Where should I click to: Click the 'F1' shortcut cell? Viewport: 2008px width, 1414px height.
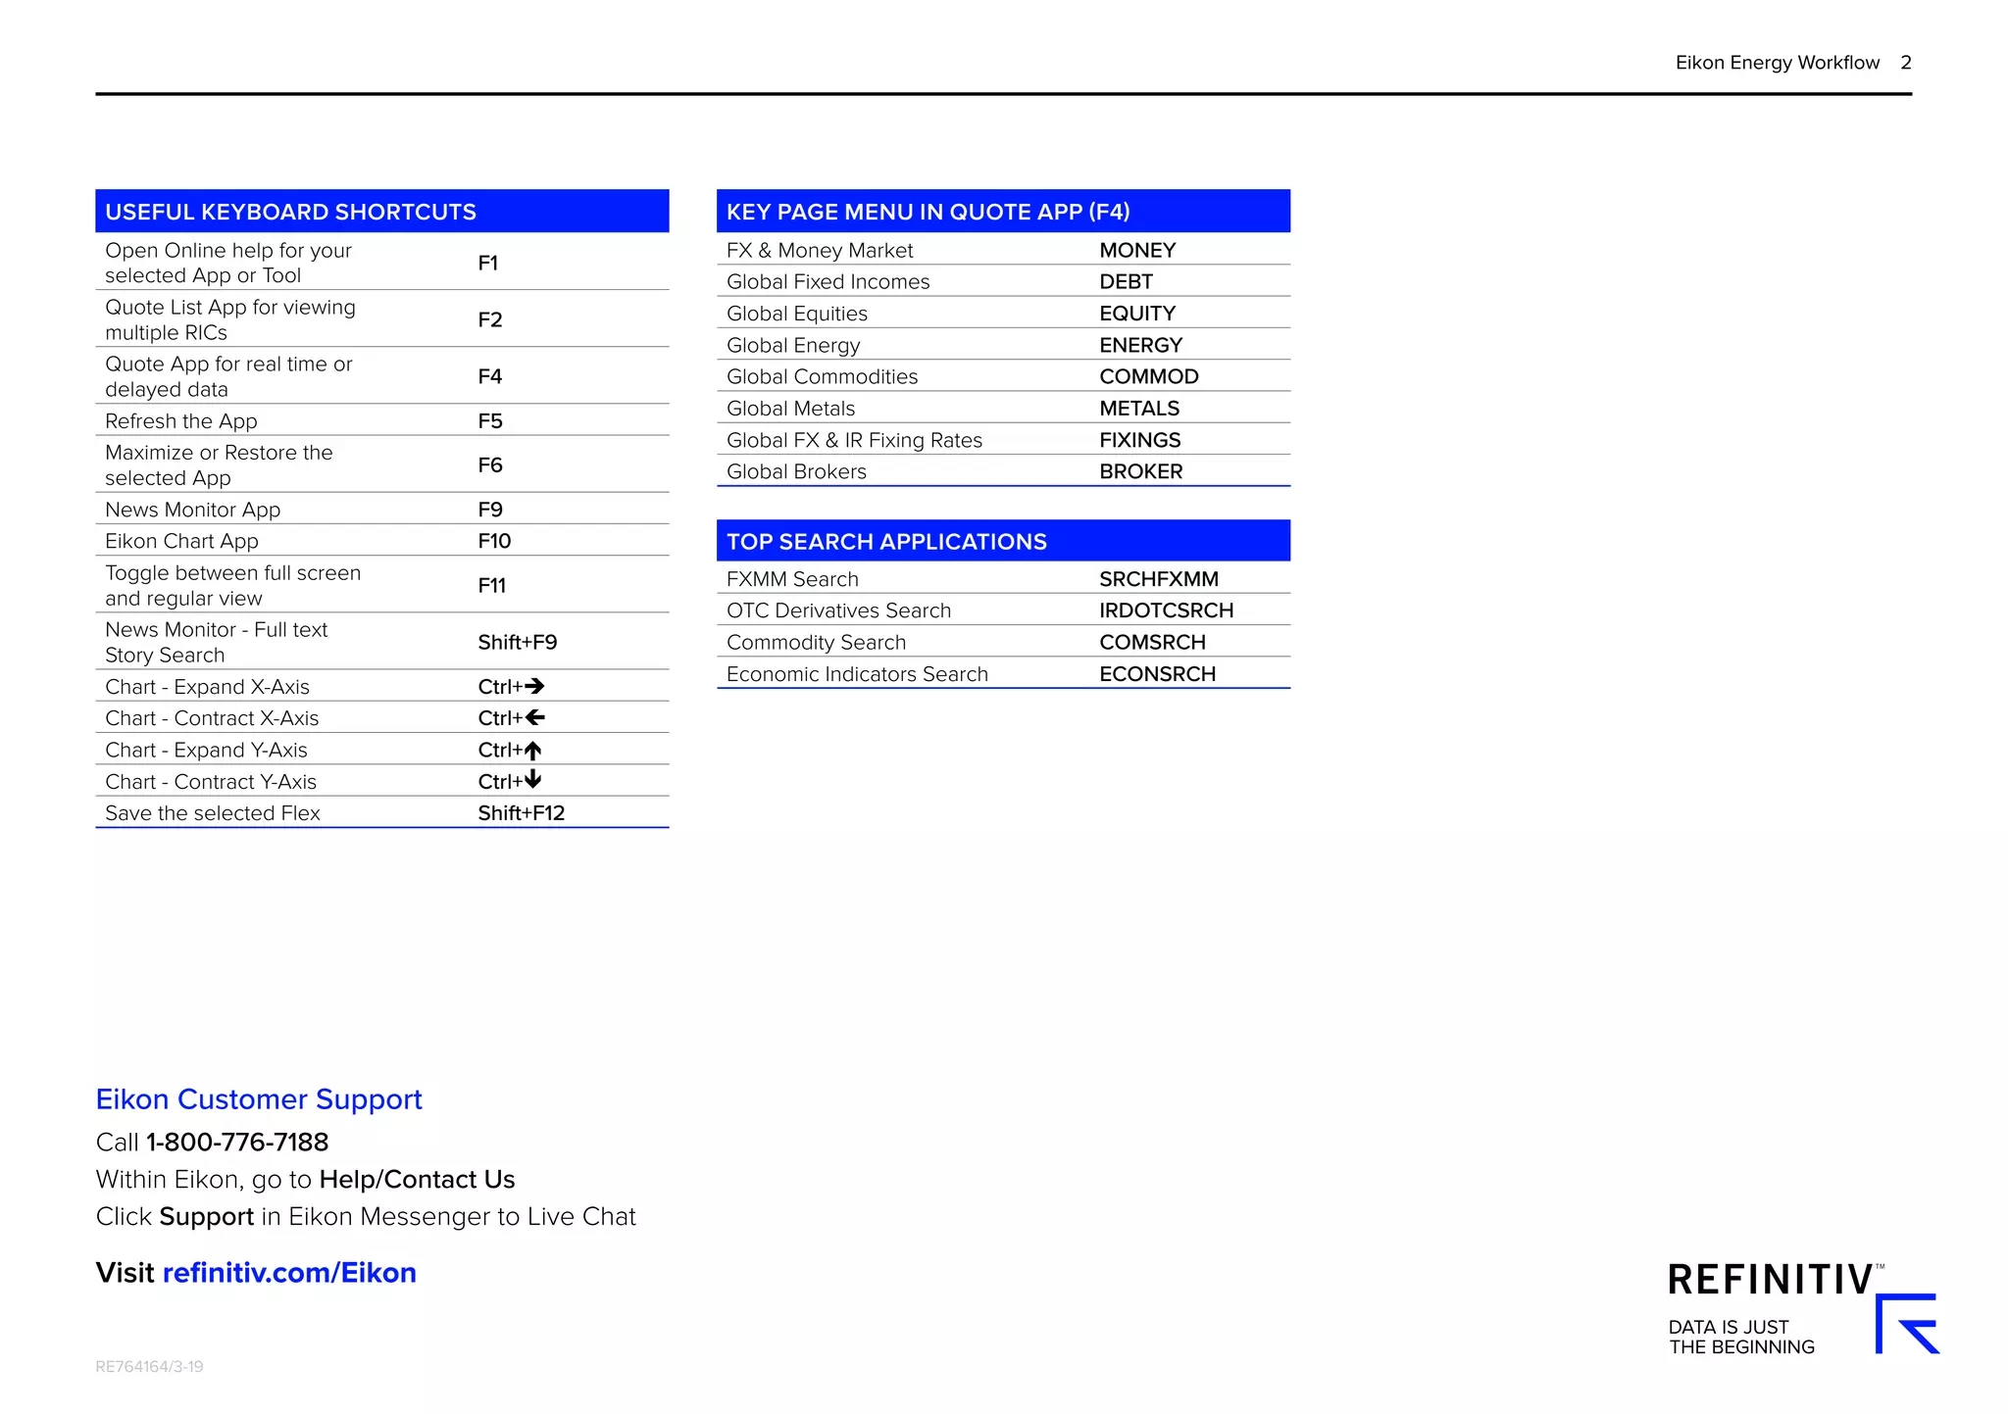click(488, 263)
